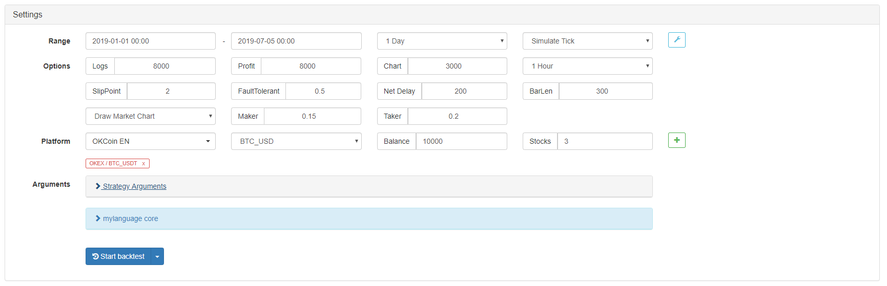
Task: Click the Net Delay value field
Action: click(464, 91)
